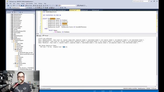Select the RedditQuestions database icon

12,39
